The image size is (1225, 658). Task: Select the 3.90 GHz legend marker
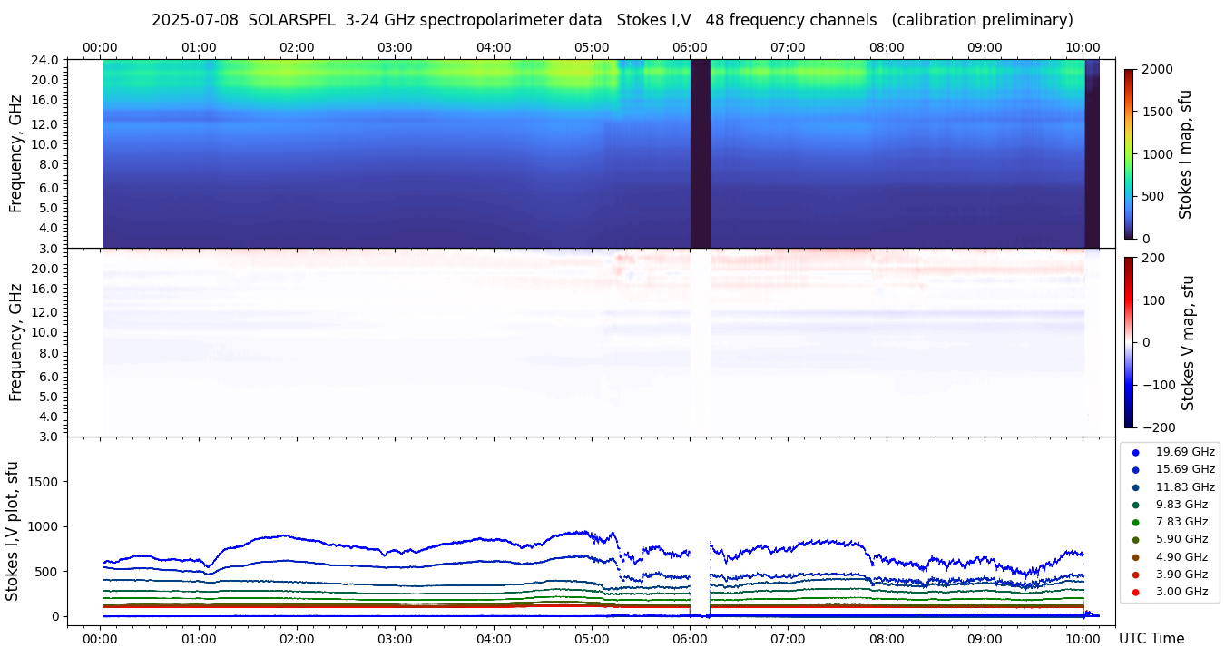point(1135,575)
